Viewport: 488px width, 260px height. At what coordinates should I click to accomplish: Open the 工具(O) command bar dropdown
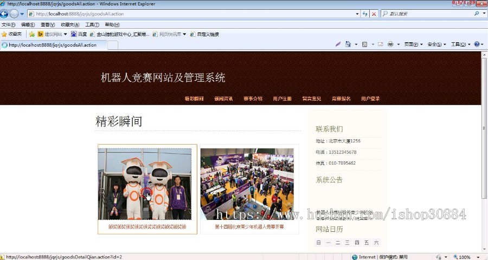click(x=460, y=44)
